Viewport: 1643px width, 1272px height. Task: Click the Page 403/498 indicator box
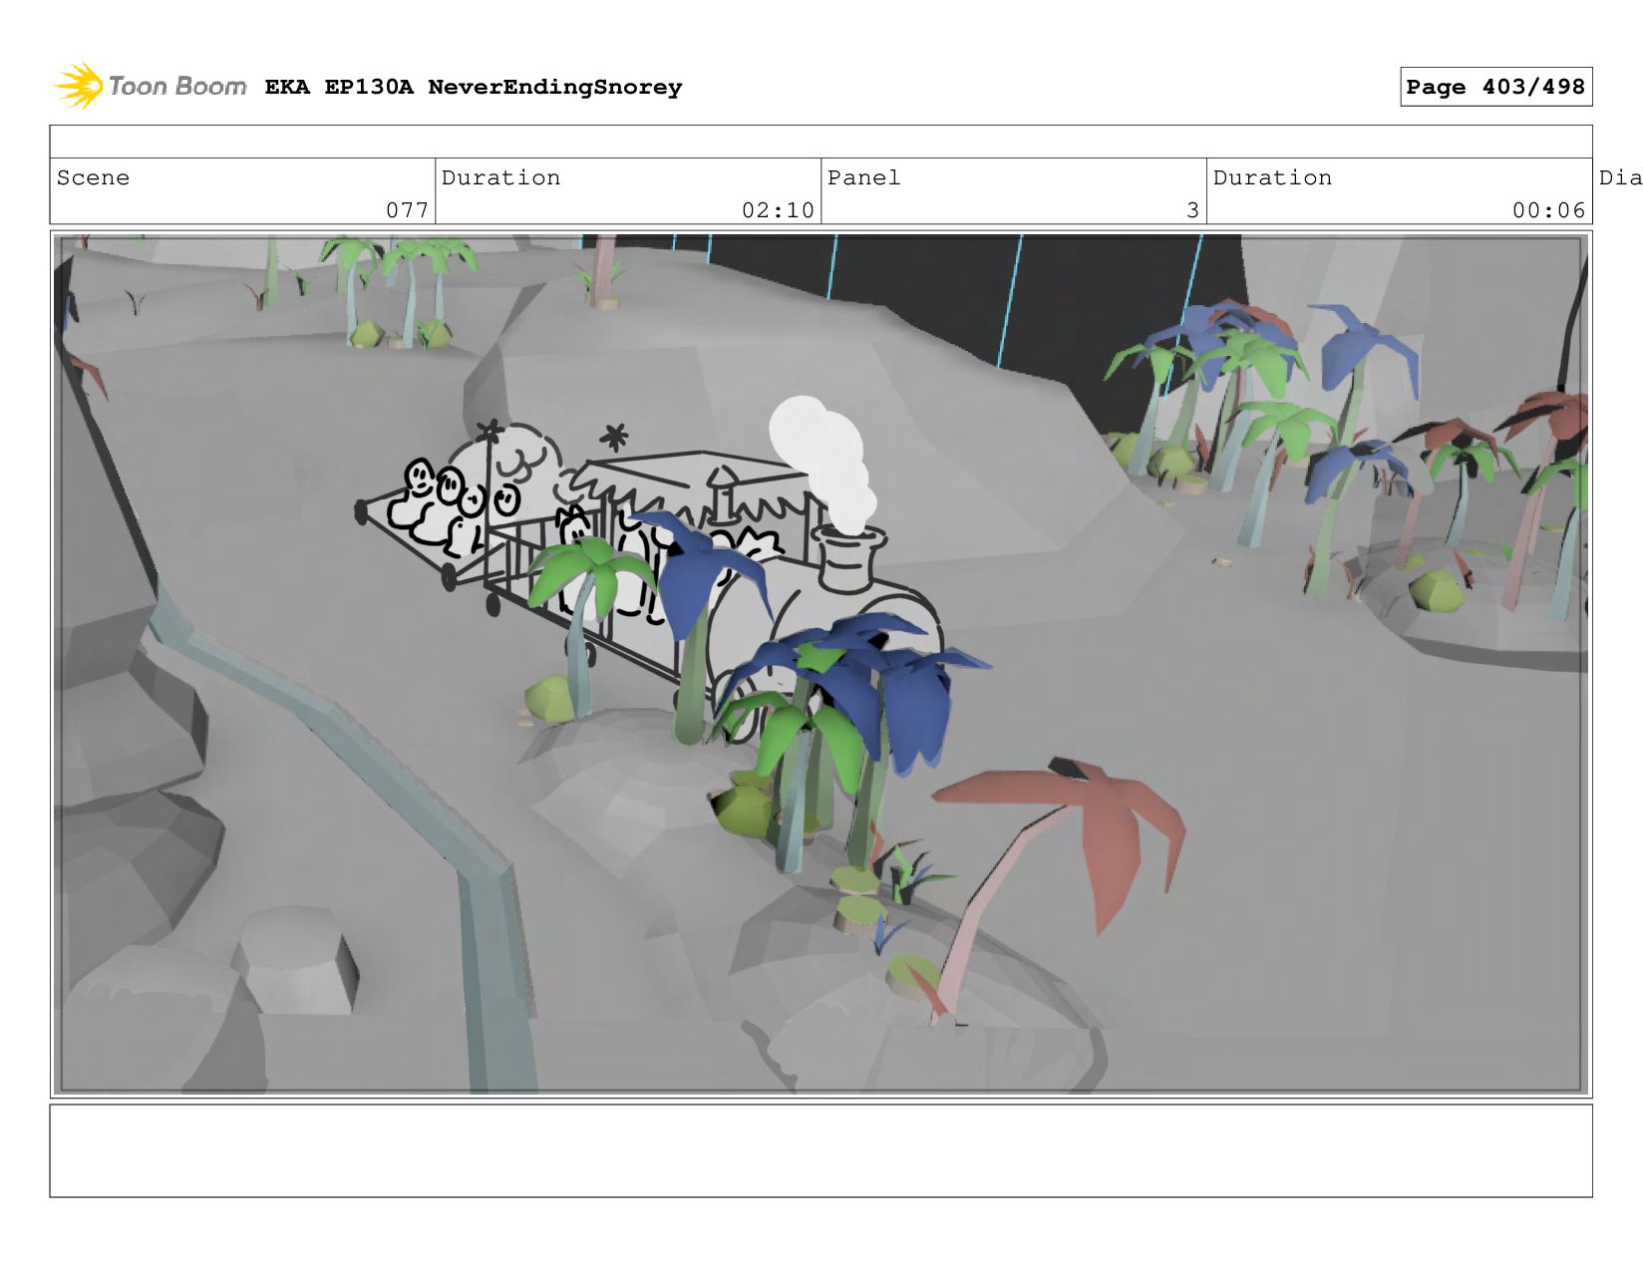pos(1495,87)
